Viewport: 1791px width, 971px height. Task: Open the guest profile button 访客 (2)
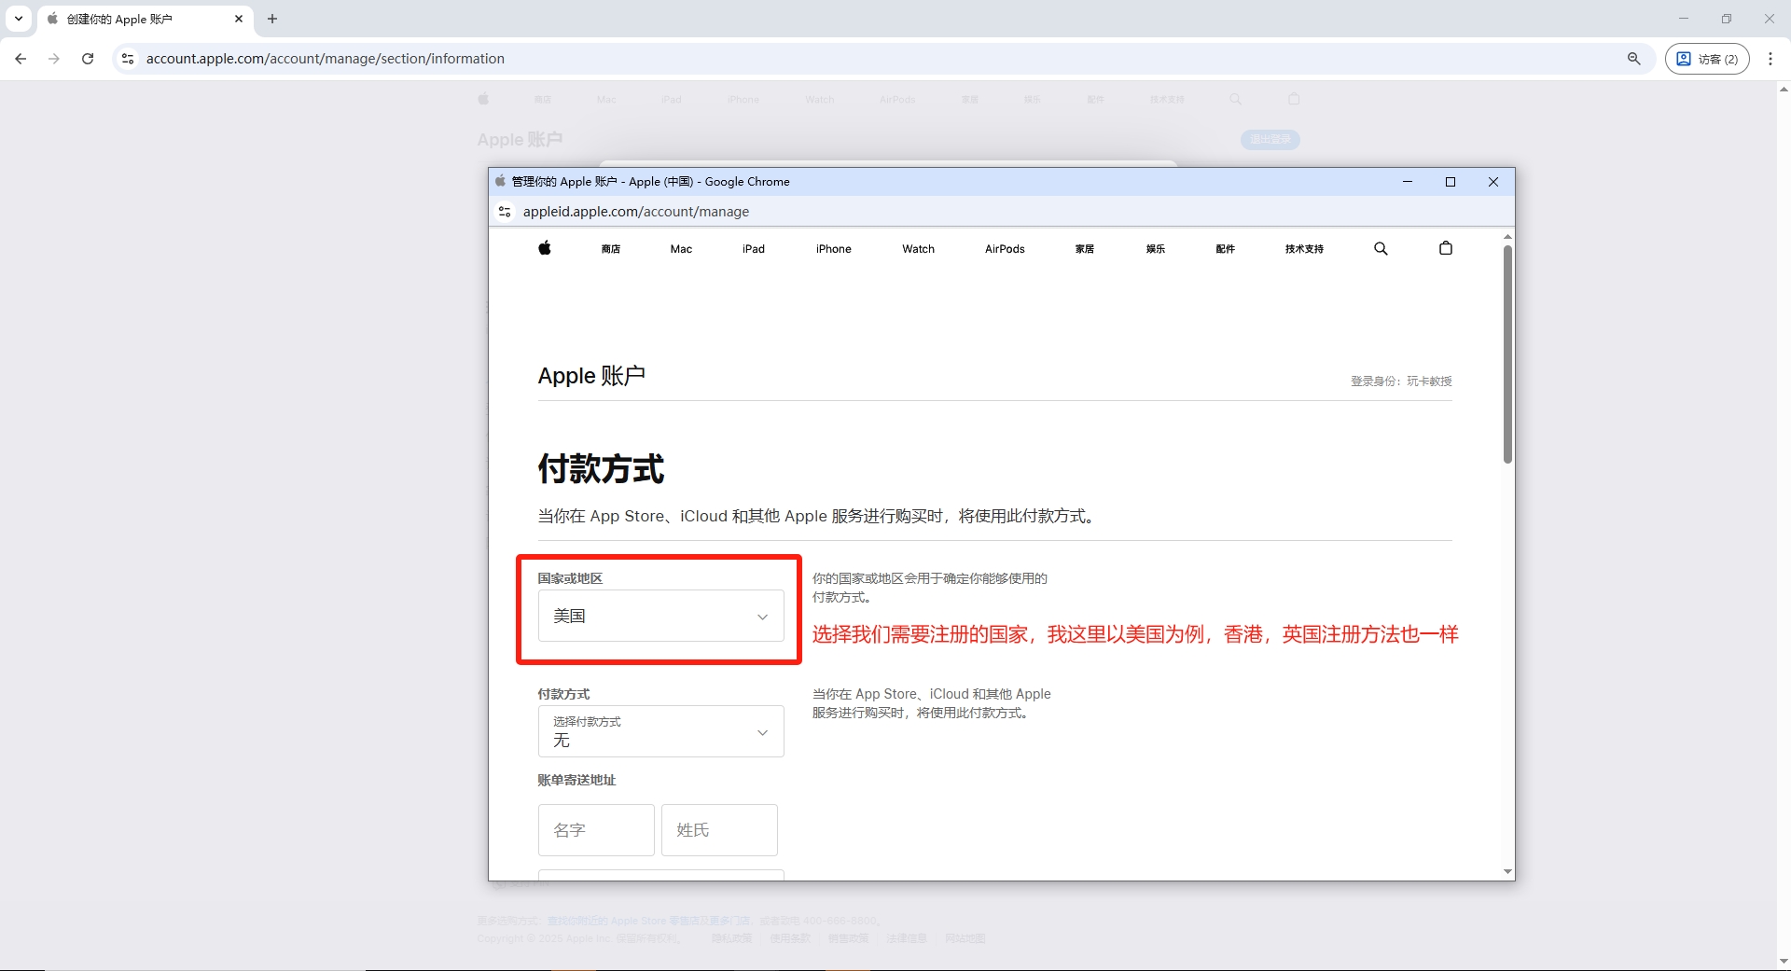1707,59
